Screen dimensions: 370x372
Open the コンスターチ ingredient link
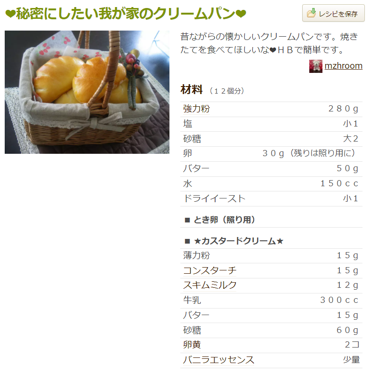209,270
